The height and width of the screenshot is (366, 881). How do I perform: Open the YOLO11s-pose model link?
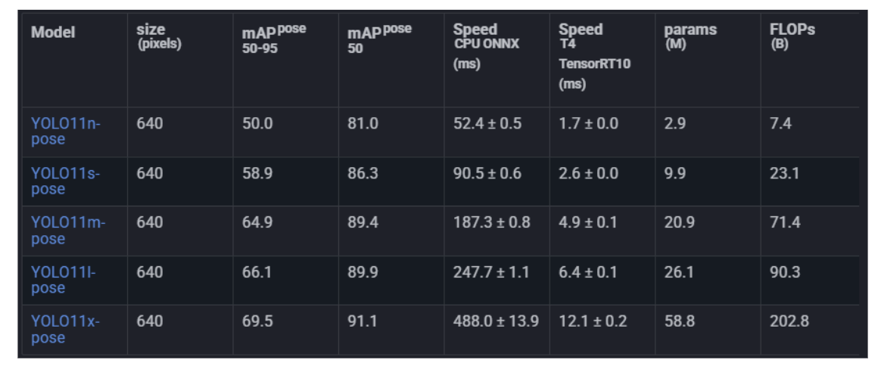click(x=66, y=181)
